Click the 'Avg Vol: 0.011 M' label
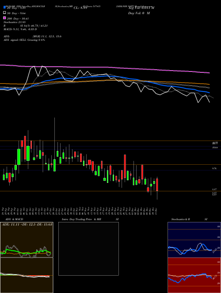 click(x=141, y=8)
